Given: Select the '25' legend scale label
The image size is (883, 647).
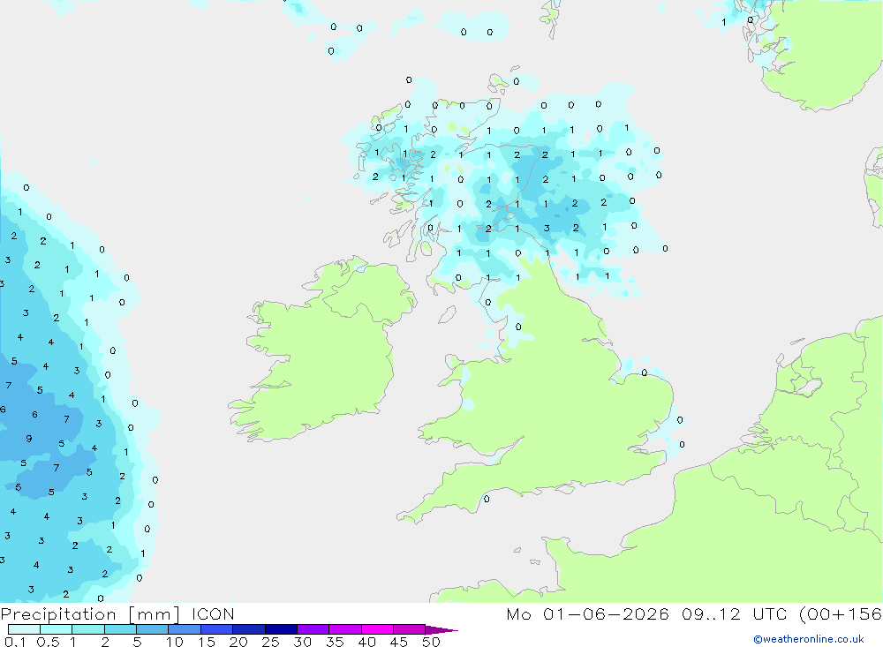Looking at the screenshot, I should point(270,642).
